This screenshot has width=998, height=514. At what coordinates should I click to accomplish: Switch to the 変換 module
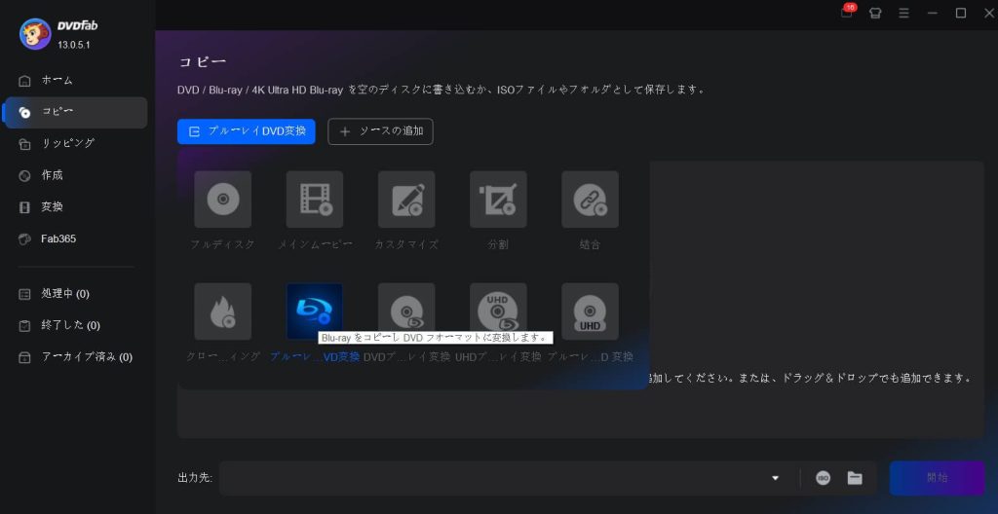tap(75, 207)
